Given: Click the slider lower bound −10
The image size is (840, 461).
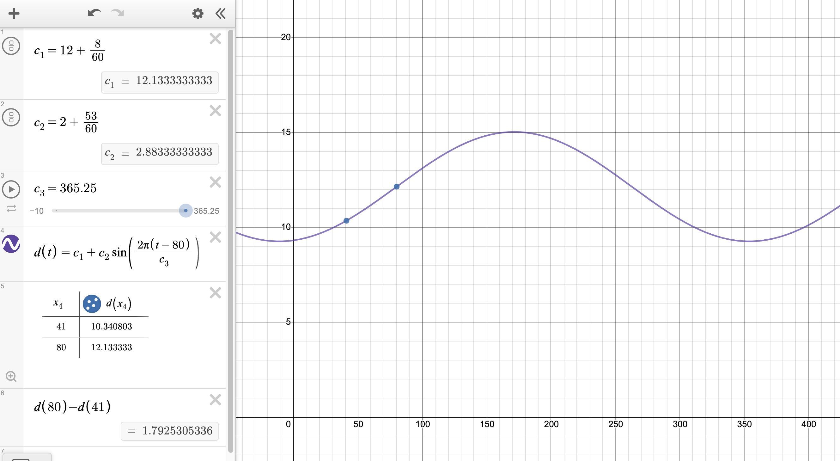Looking at the screenshot, I should [37, 211].
